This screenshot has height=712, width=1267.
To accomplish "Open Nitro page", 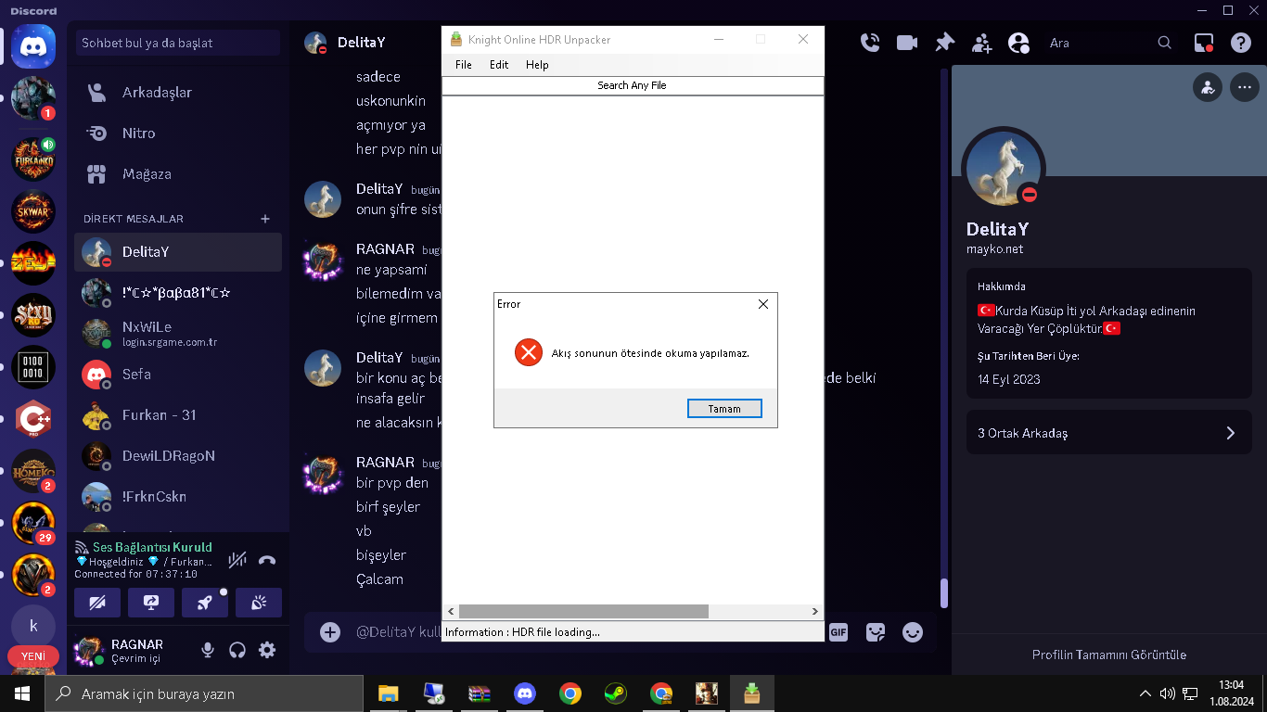I will [178, 133].
